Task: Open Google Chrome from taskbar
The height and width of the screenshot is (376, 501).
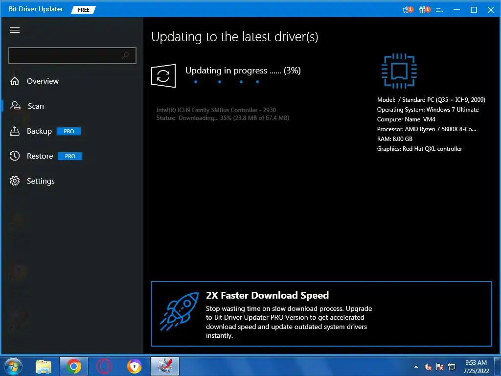Action: coord(73,366)
